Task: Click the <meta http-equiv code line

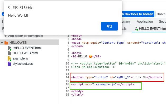Action: pyautogui.click(x=118, y=43)
